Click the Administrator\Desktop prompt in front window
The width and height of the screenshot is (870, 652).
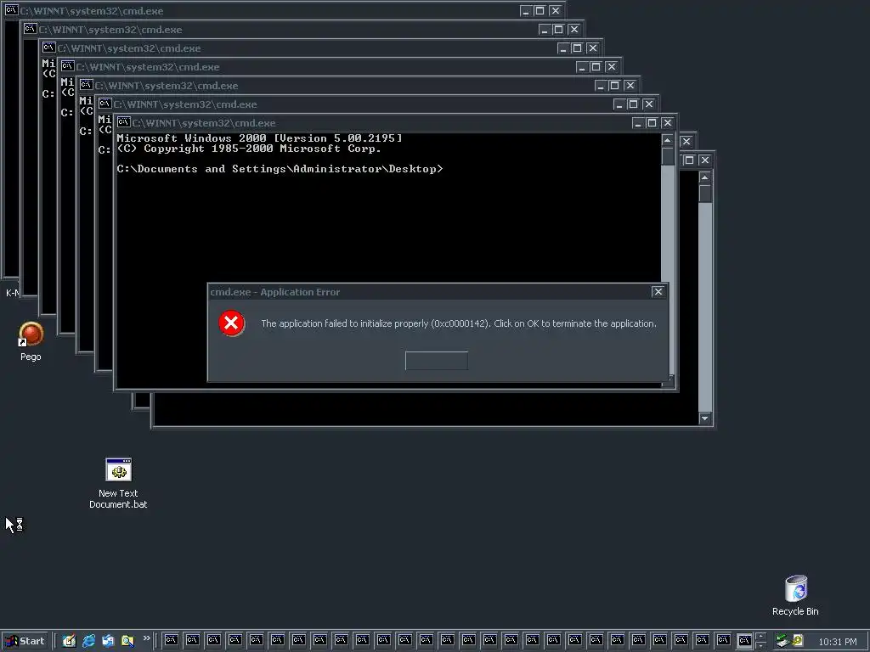click(x=280, y=169)
